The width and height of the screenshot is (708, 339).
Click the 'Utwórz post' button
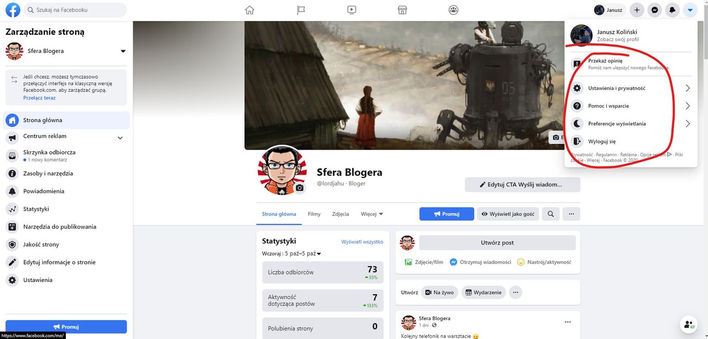pyautogui.click(x=497, y=243)
